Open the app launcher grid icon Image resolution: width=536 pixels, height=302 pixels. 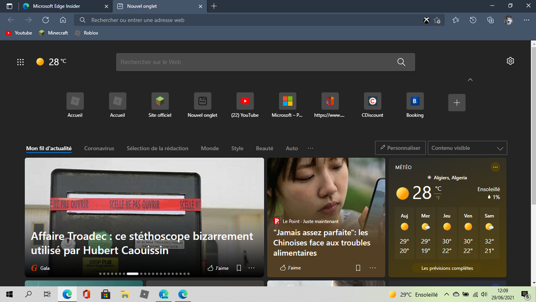pyautogui.click(x=20, y=62)
